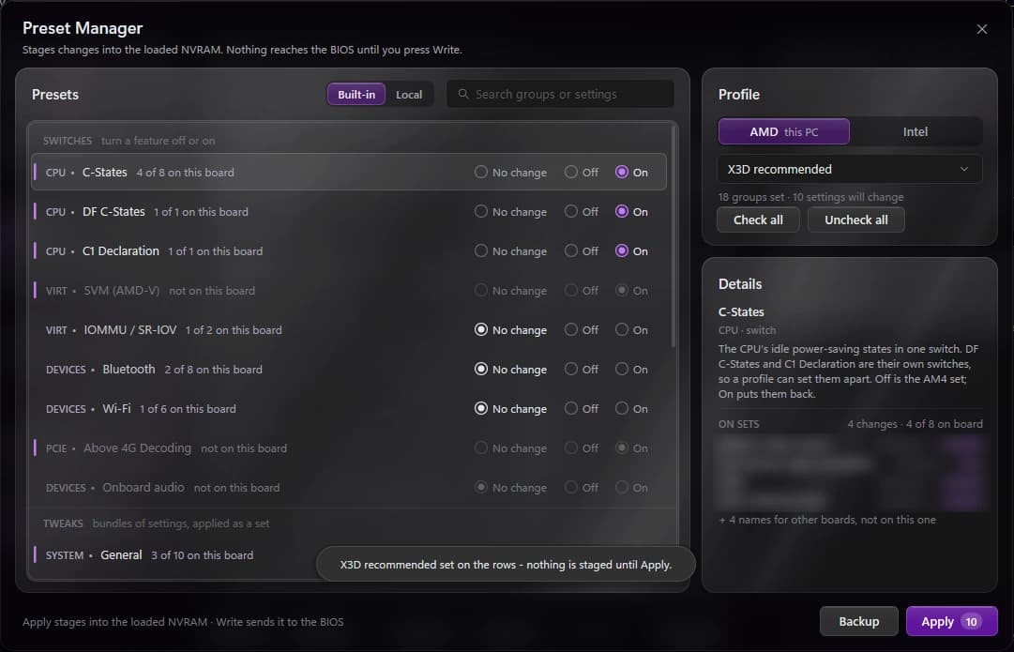Image resolution: width=1014 pixels, height=652 pixels.
Task: Click the presets list scrollbar
Action: tap(673, 236)
